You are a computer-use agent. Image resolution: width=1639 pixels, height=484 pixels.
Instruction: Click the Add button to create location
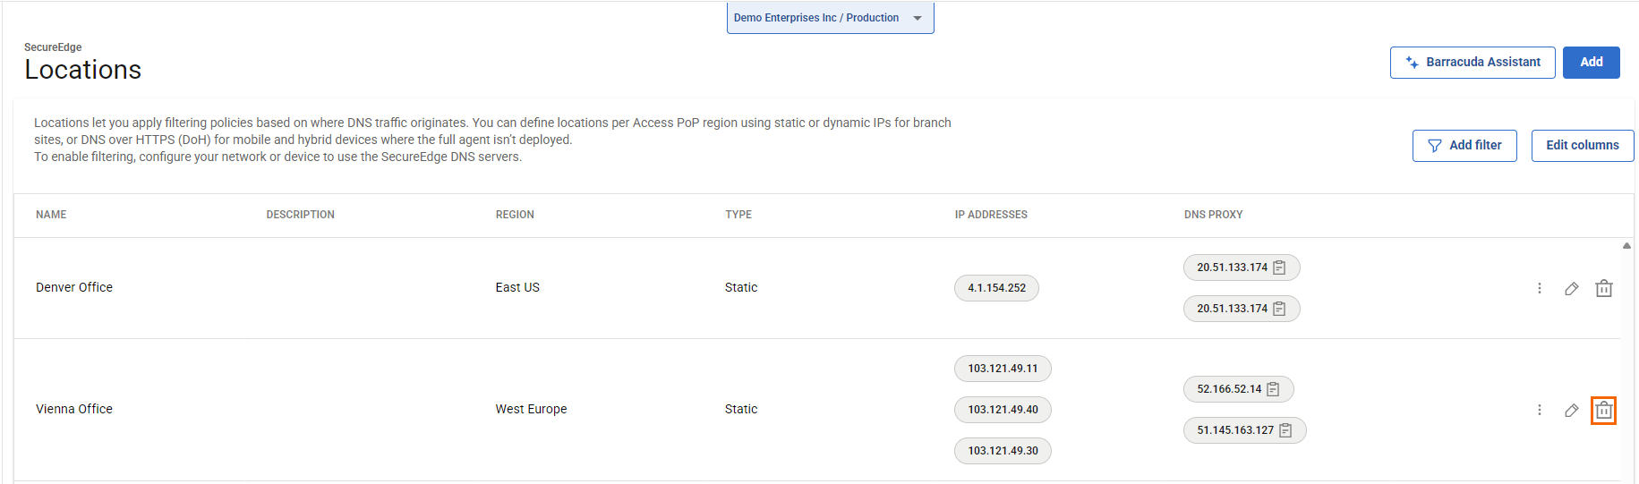pyautogui.click(x=1591, y=63)
